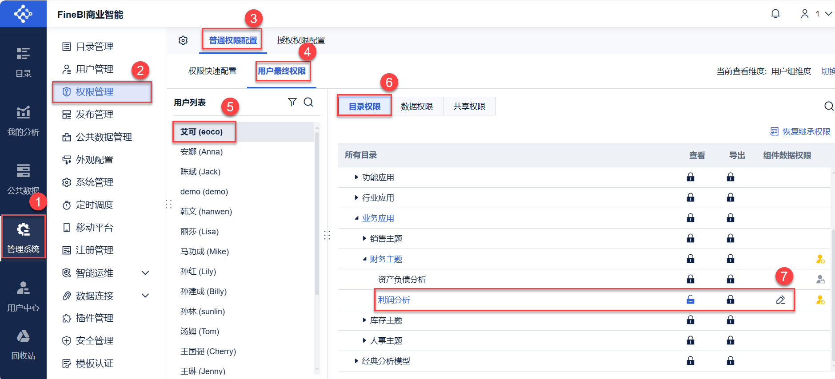
Task: Select the 共享权限 tab
Action: [469, 106]
